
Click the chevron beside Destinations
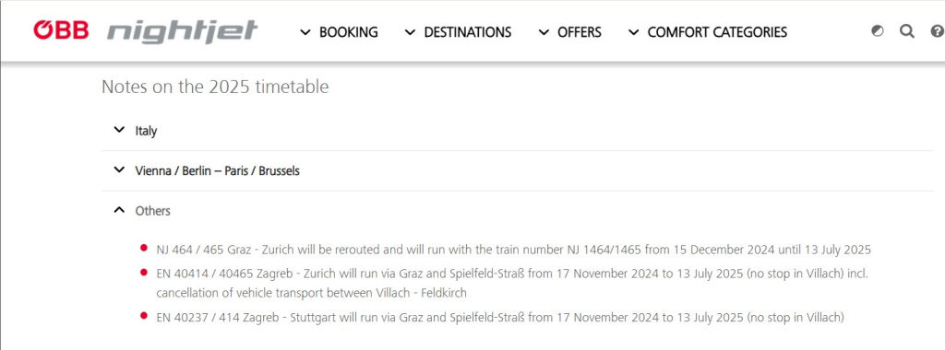click(411, 32)
